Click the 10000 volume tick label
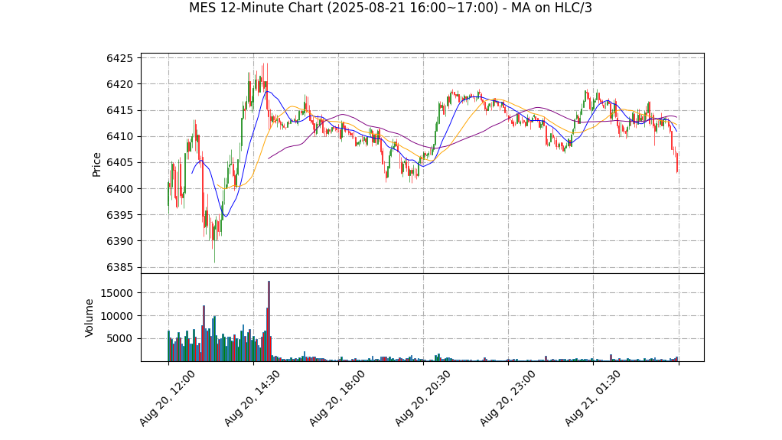782x440 pixels. point(116,316)
